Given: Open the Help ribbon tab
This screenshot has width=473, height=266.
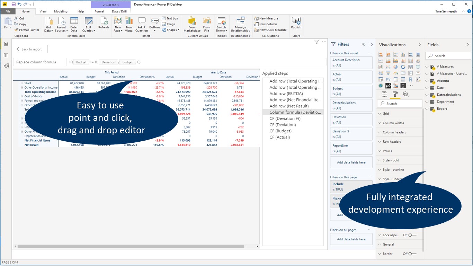Looking at the screenshot, I should (x=81, y=11).
